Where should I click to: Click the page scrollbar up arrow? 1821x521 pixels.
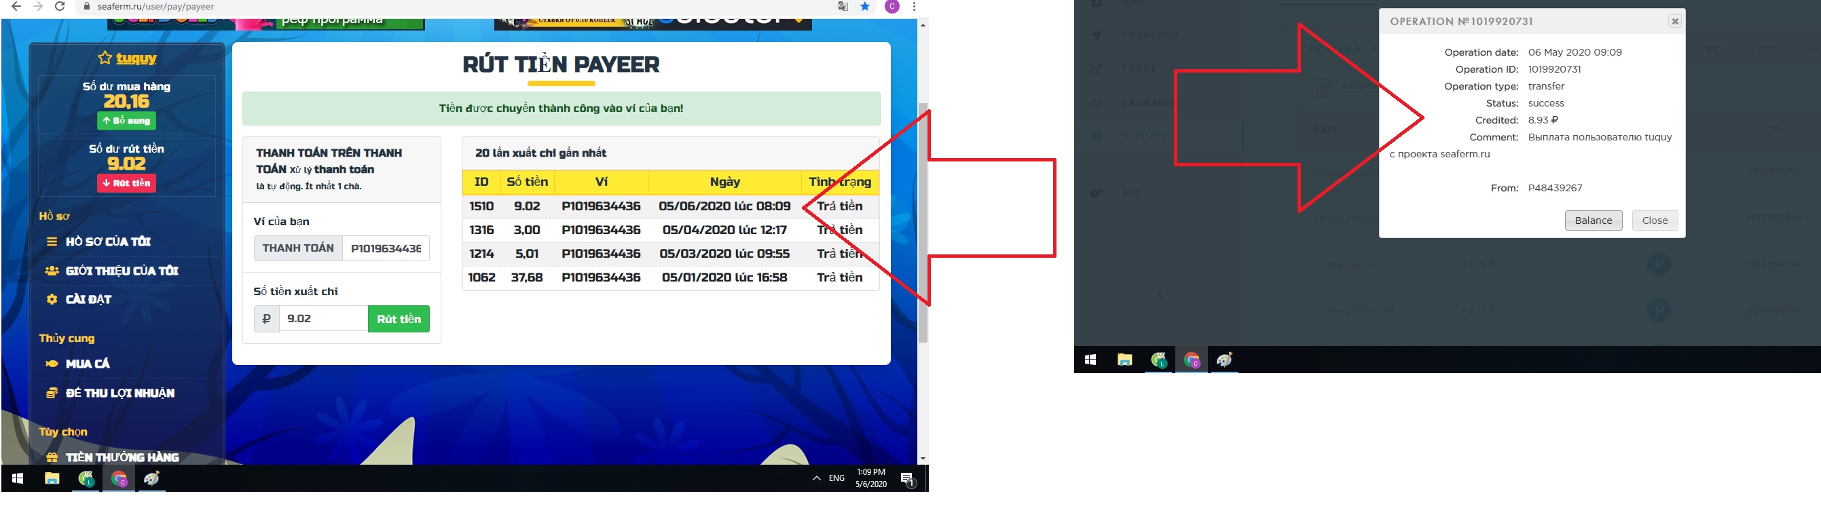point(923,24)
